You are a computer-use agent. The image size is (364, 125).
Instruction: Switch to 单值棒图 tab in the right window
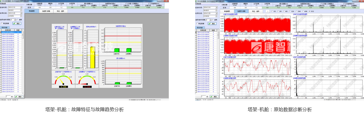[227, 11]
